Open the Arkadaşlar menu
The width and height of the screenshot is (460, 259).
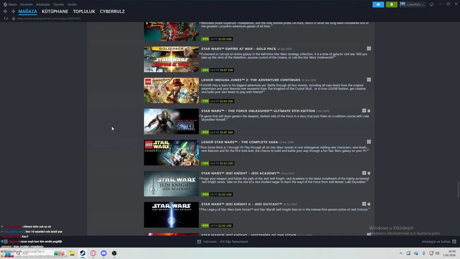43,4
